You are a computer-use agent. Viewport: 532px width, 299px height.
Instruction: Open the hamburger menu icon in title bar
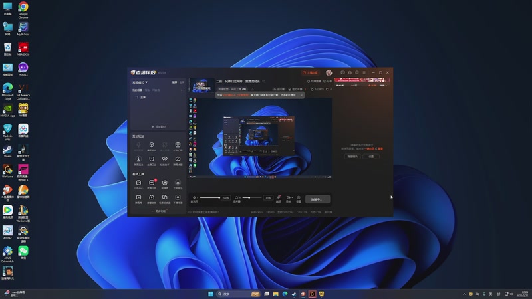click(364, 72)
